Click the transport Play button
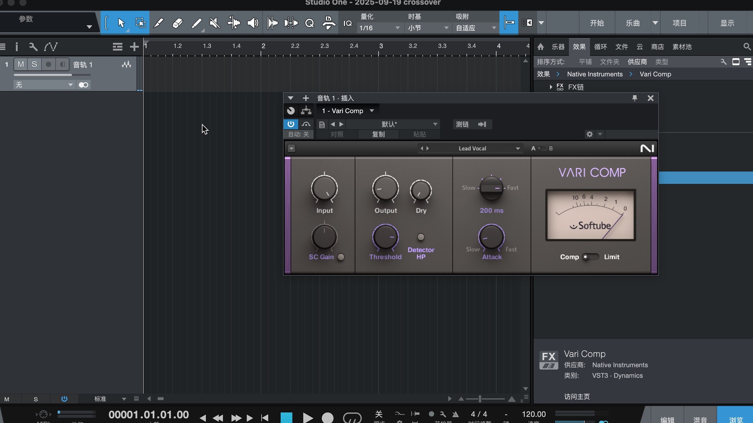The image size is (753, 423). pos(307,418)
